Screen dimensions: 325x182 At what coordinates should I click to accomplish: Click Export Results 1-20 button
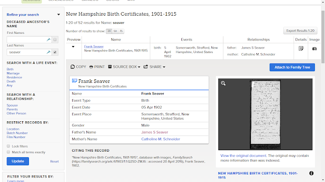coord(300,31)
